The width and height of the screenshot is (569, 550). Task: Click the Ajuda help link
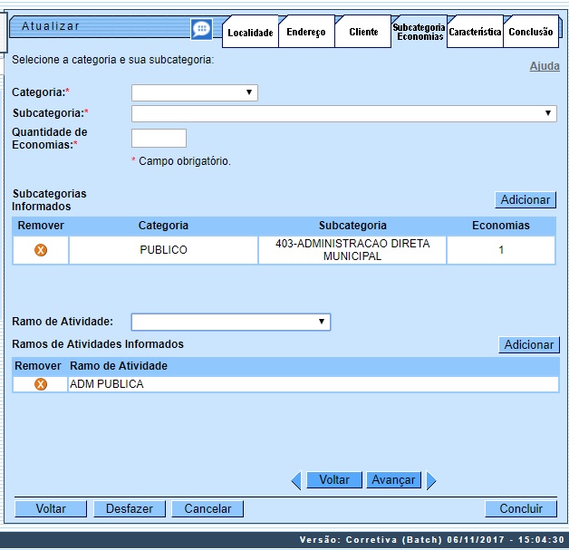544,66
